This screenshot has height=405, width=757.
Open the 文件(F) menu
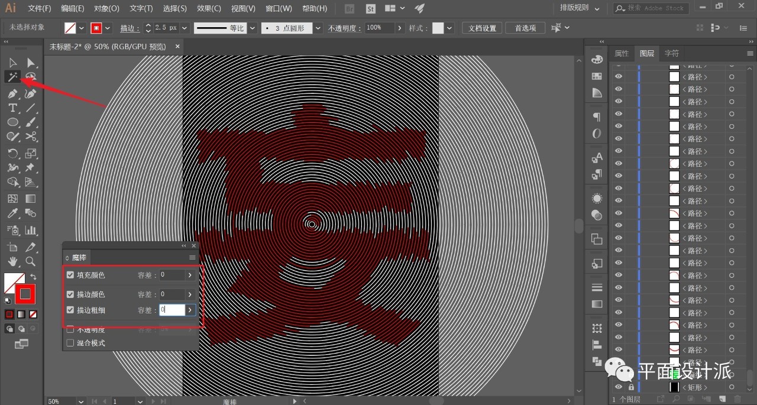pos(40,8)
